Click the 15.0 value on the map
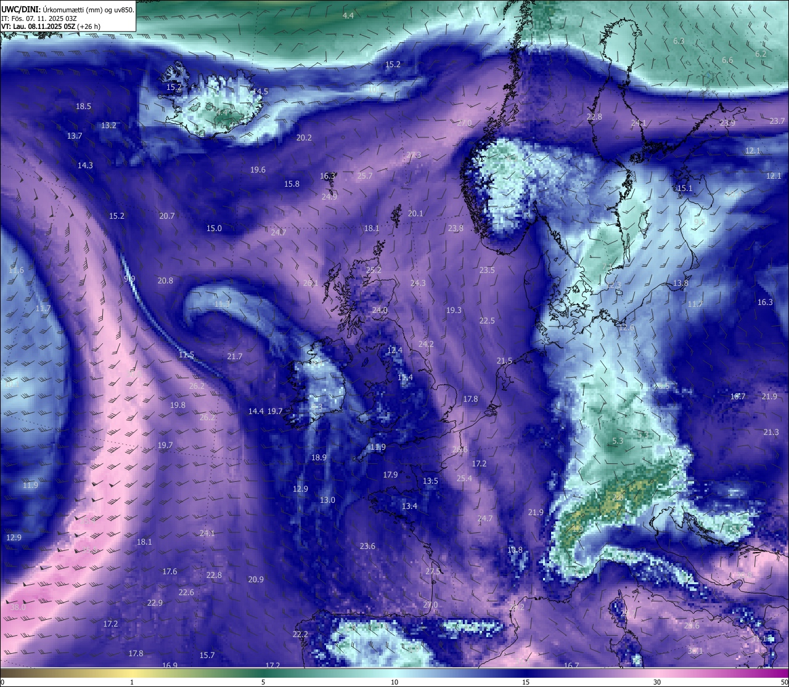 point(214,228)
